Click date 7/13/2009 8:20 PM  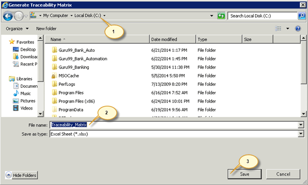point(169,84)
